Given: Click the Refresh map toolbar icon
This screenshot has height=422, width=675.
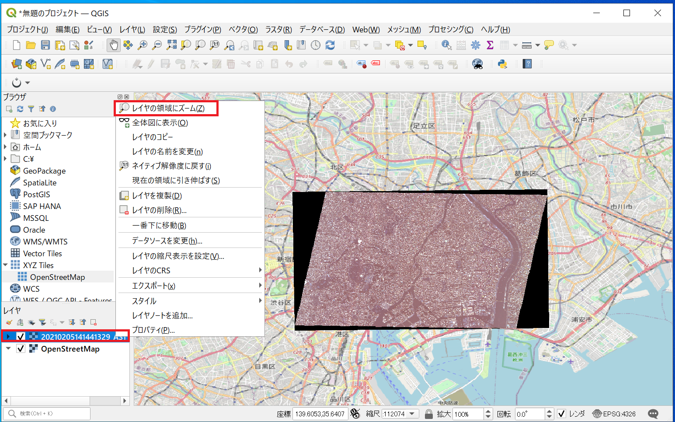Looking at the screenshot, I should pos(330,45).
